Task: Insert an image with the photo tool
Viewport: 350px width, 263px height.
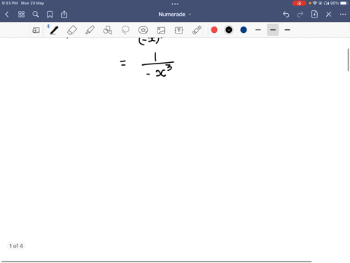Action: 161,30
